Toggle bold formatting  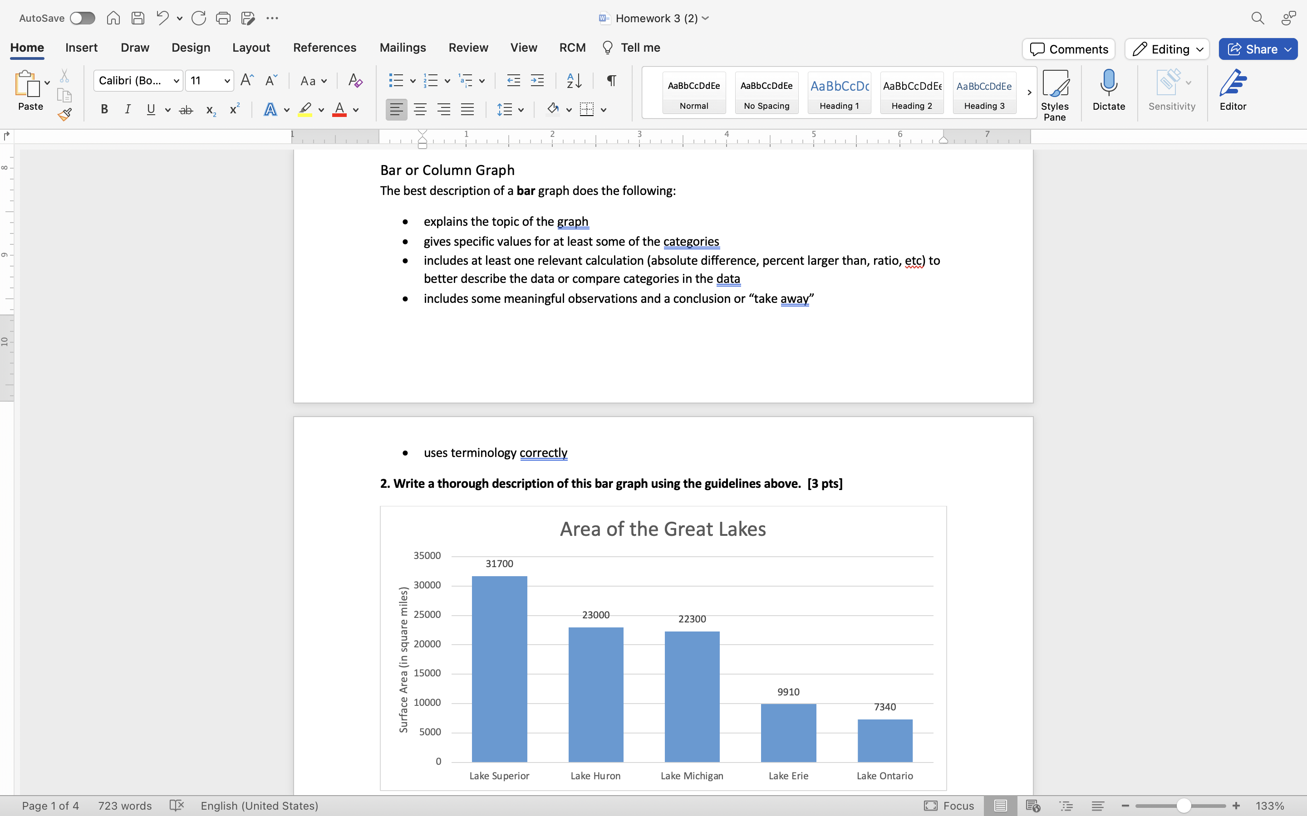(104, 109)
